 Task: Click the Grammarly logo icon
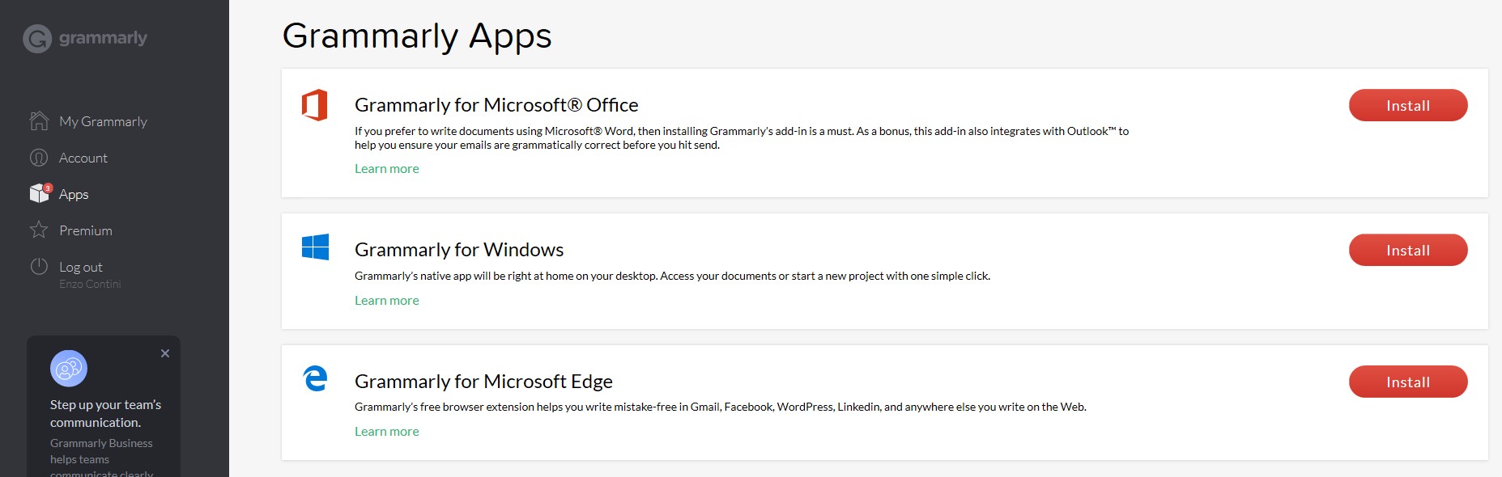(x=37, y=39)
